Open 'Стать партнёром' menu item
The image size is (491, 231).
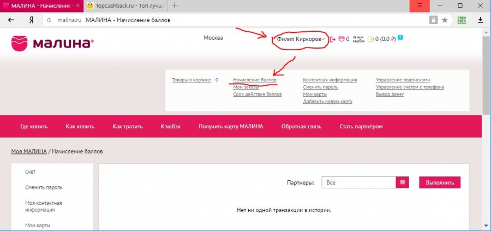click(361, 127)
